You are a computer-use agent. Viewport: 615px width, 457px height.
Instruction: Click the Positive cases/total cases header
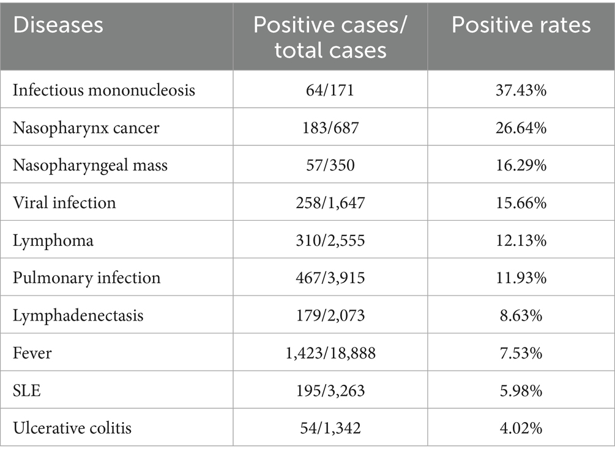pos(330,37)
